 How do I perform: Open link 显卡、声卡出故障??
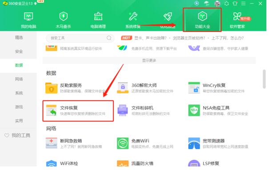point(150,38)
